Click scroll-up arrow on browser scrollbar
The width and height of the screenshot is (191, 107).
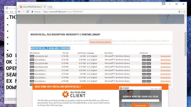coord(186,16)
